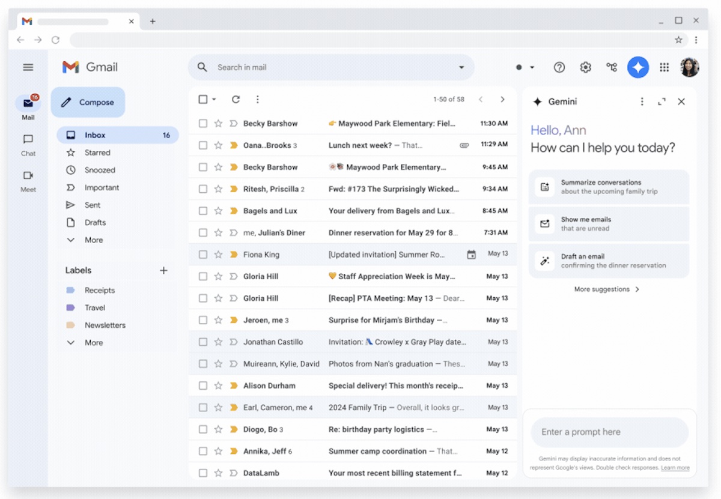Open the Inbox folder
This screenshot has height=499, width=721.
(x=118, y=135)
